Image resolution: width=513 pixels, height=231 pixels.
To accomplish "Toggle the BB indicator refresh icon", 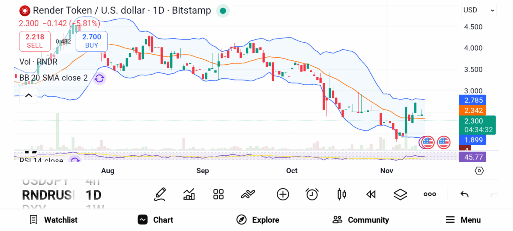I will point(99,78).
